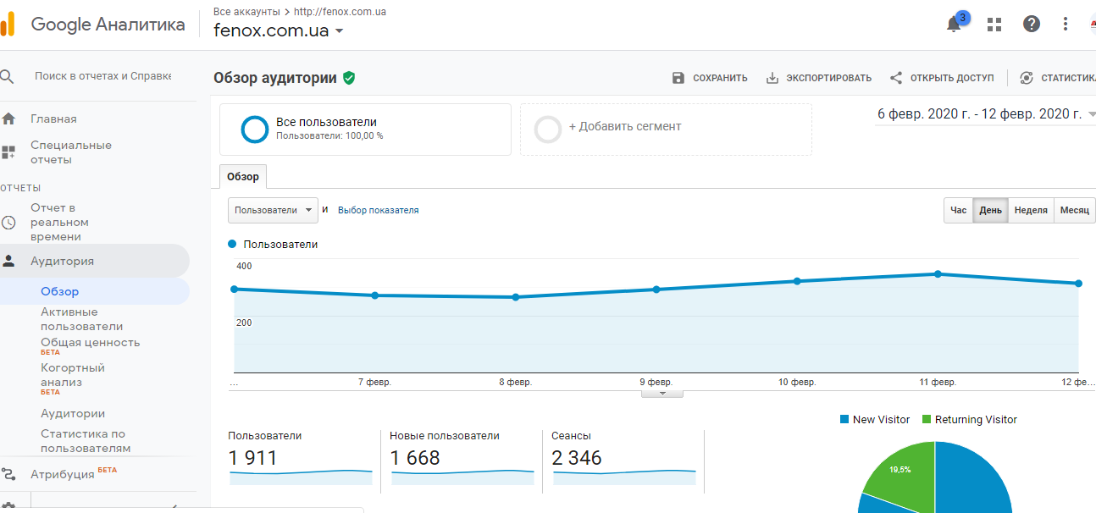Click the Пользователи 1 911 metric sparkline
This screenshot has width=1096, height=513.
(x=300, y=477)
